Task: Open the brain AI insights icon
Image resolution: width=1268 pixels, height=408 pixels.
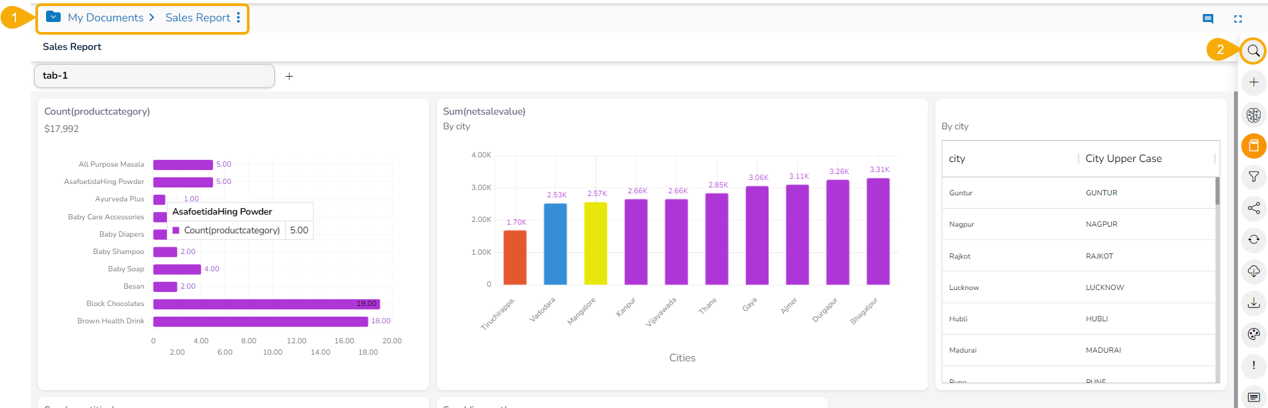Action: pos(1253,115)
